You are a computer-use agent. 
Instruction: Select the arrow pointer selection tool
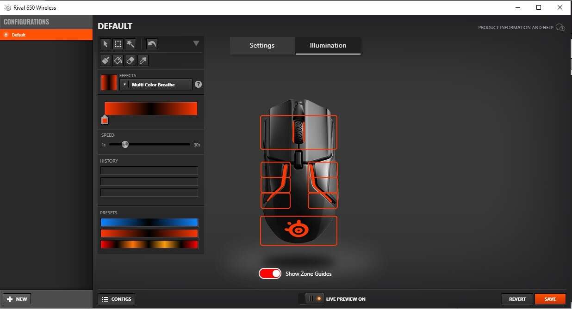(x=106, y=44)
